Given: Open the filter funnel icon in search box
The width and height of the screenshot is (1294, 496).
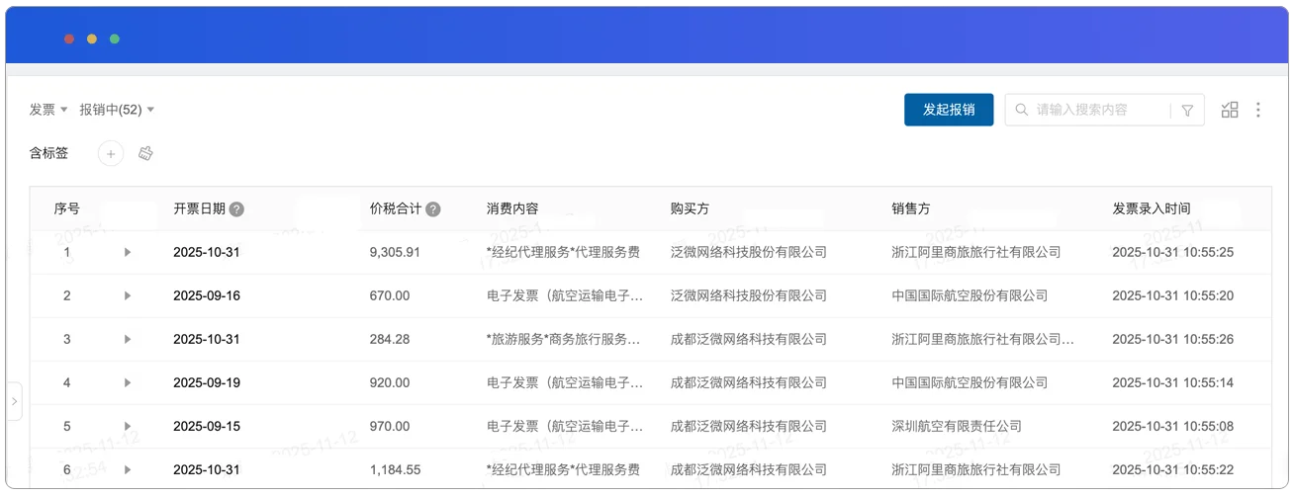Looking at the screenshot, I should [x=1187, y=110].
